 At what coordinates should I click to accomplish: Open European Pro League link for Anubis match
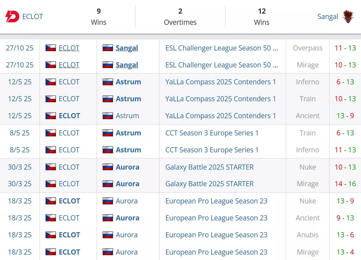pos(216,235)
